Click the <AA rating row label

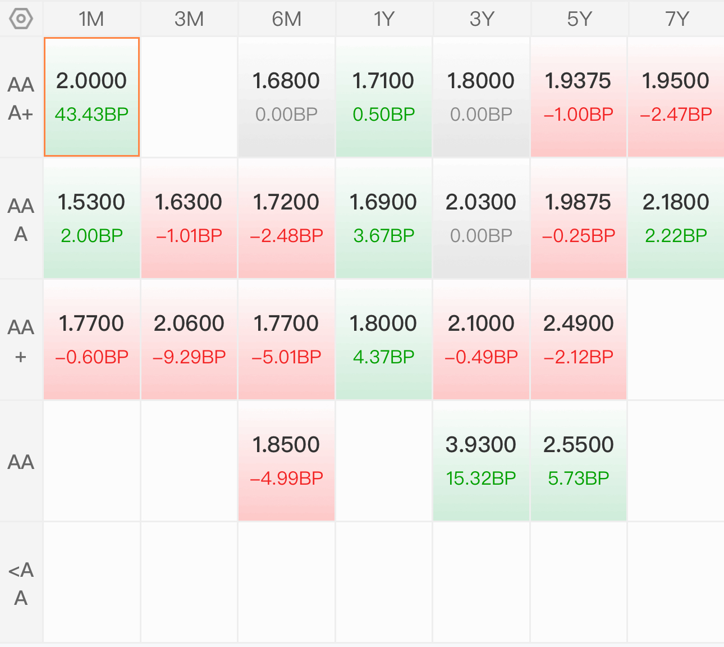click(x=21, y=583)
